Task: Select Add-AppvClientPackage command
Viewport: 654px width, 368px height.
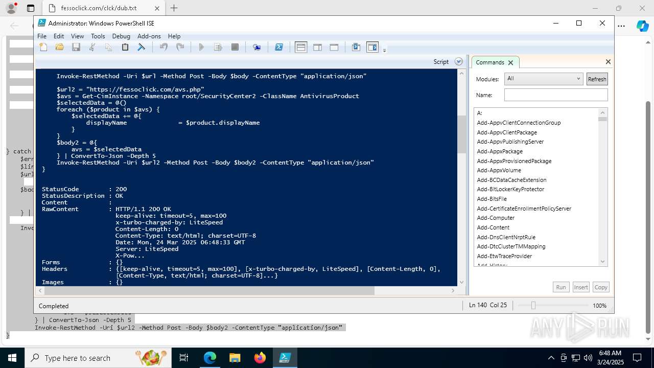Action: [507, 132]
